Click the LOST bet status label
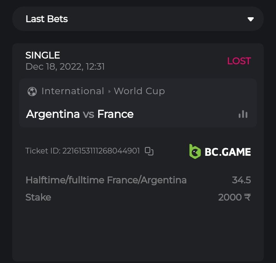276x263 pixels. pos(239,61)
